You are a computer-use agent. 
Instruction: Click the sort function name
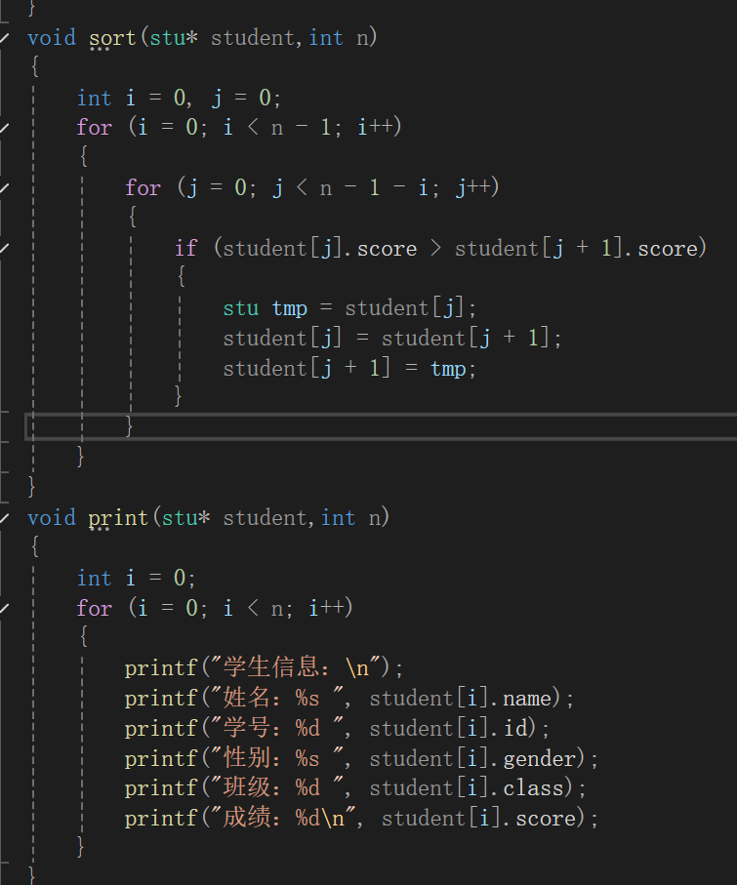click(x=112, y=38)
